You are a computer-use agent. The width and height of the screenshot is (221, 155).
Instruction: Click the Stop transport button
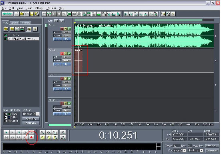point(6,133)
